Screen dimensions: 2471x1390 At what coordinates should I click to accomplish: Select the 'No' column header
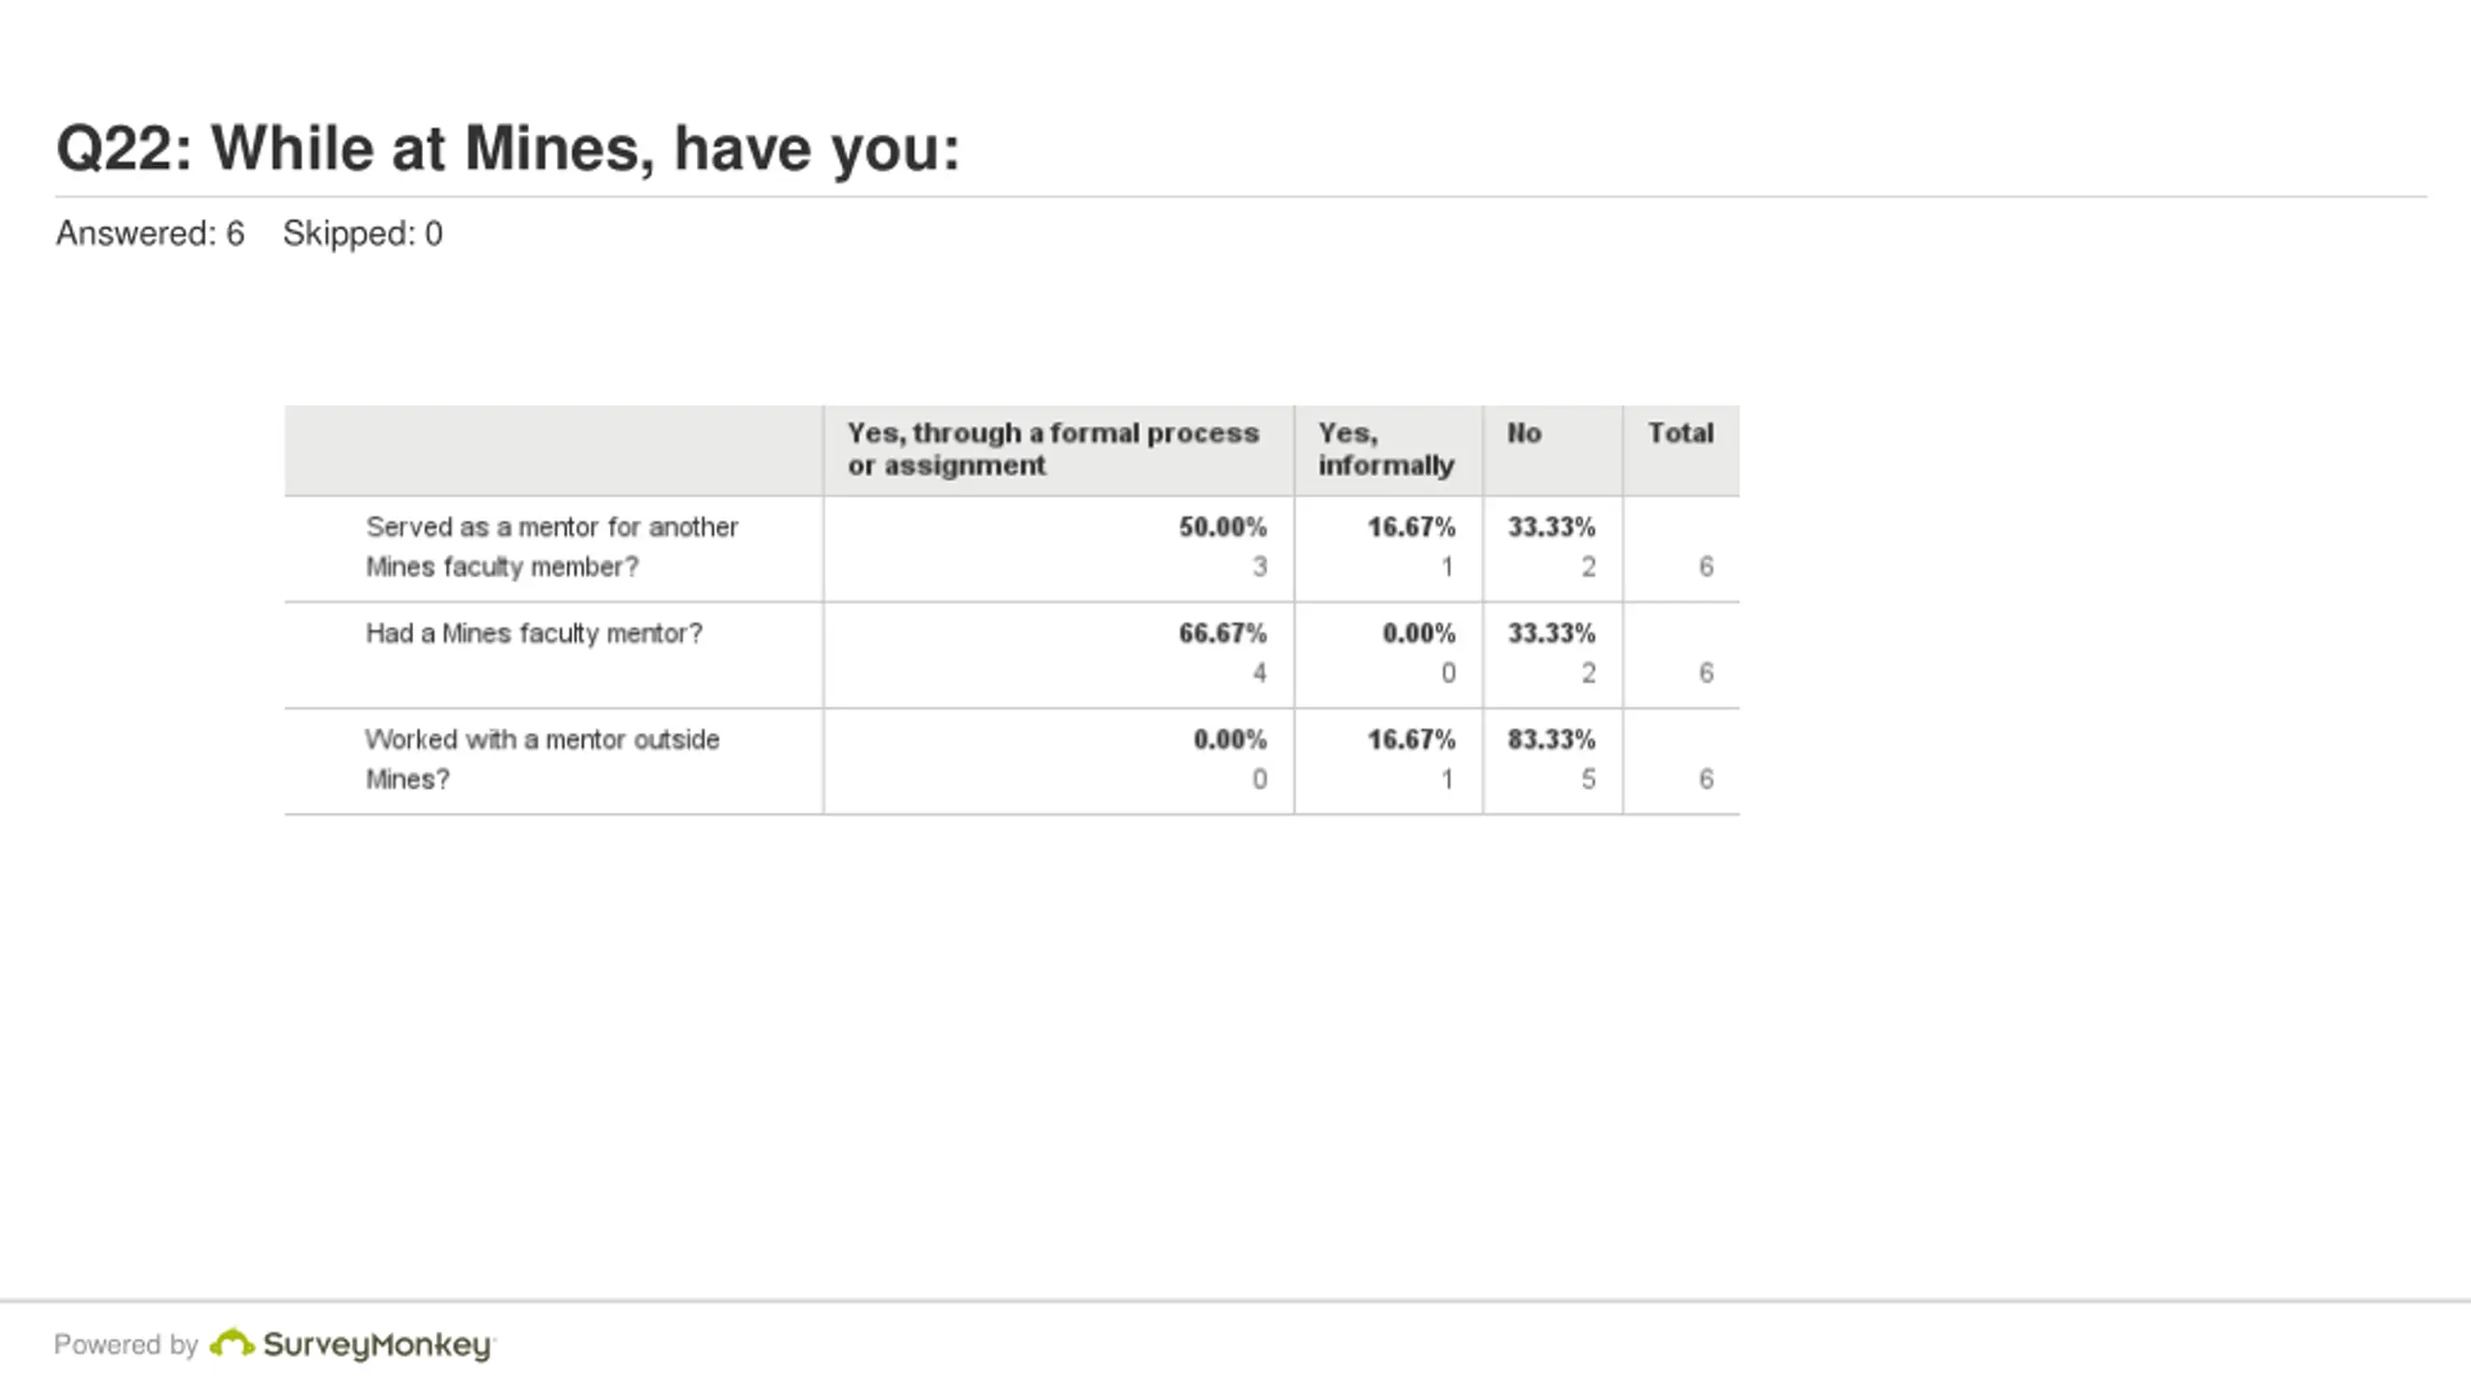click(x=1524, y=433)
